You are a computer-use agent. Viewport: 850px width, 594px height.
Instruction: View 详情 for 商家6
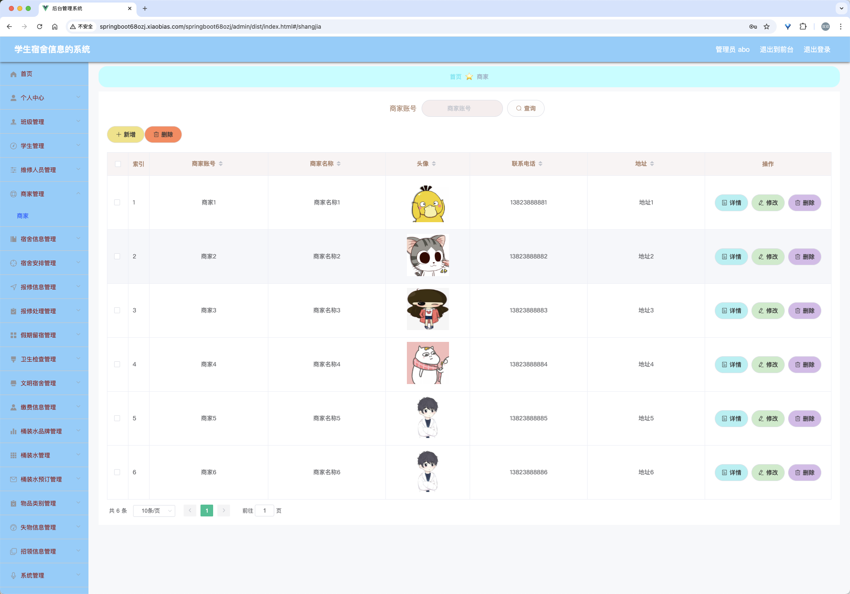(731, 473)
